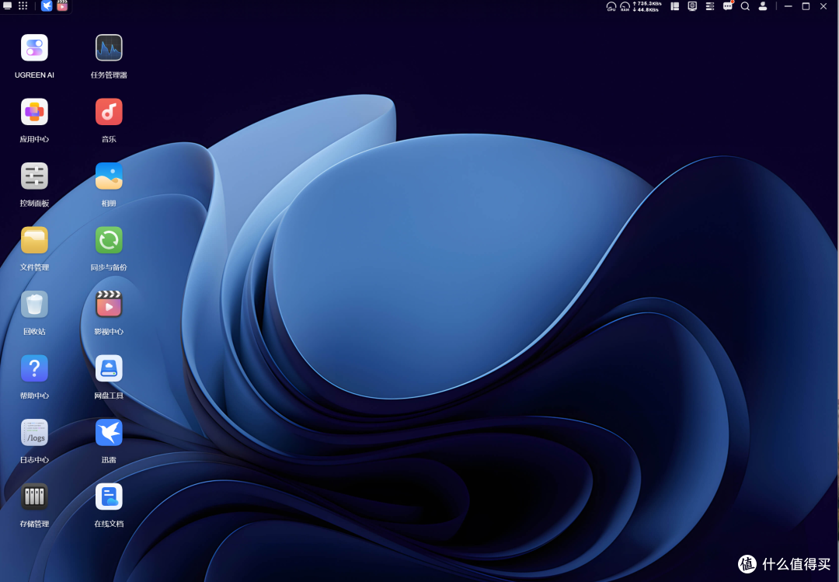
Task: Open 存储管理 storage manager
Action: 34,497
